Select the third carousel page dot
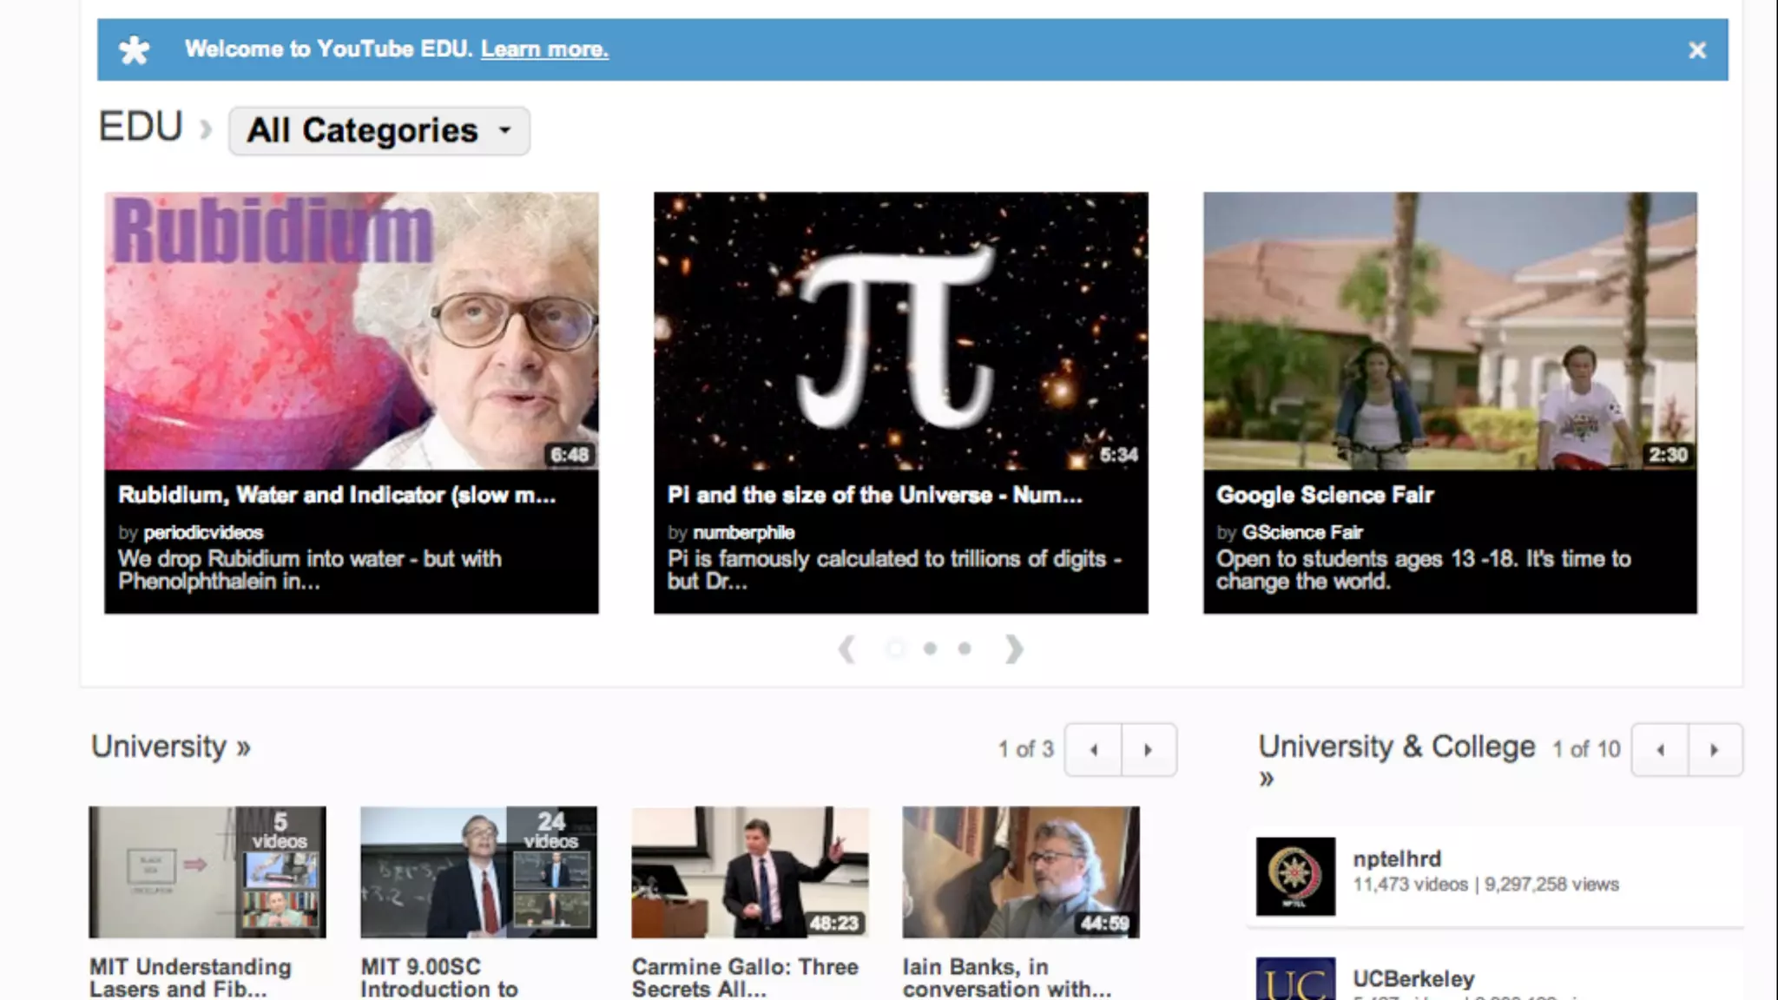Screen dimensions: 1778x1000 point(964,648)
